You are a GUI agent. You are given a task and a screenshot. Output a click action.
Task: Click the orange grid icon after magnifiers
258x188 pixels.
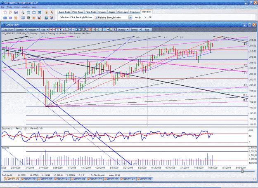[x=90, y=30]
